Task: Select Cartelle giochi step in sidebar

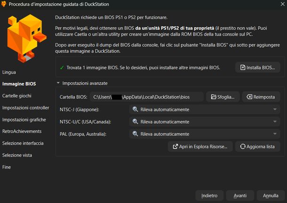Action: (16, 96)
